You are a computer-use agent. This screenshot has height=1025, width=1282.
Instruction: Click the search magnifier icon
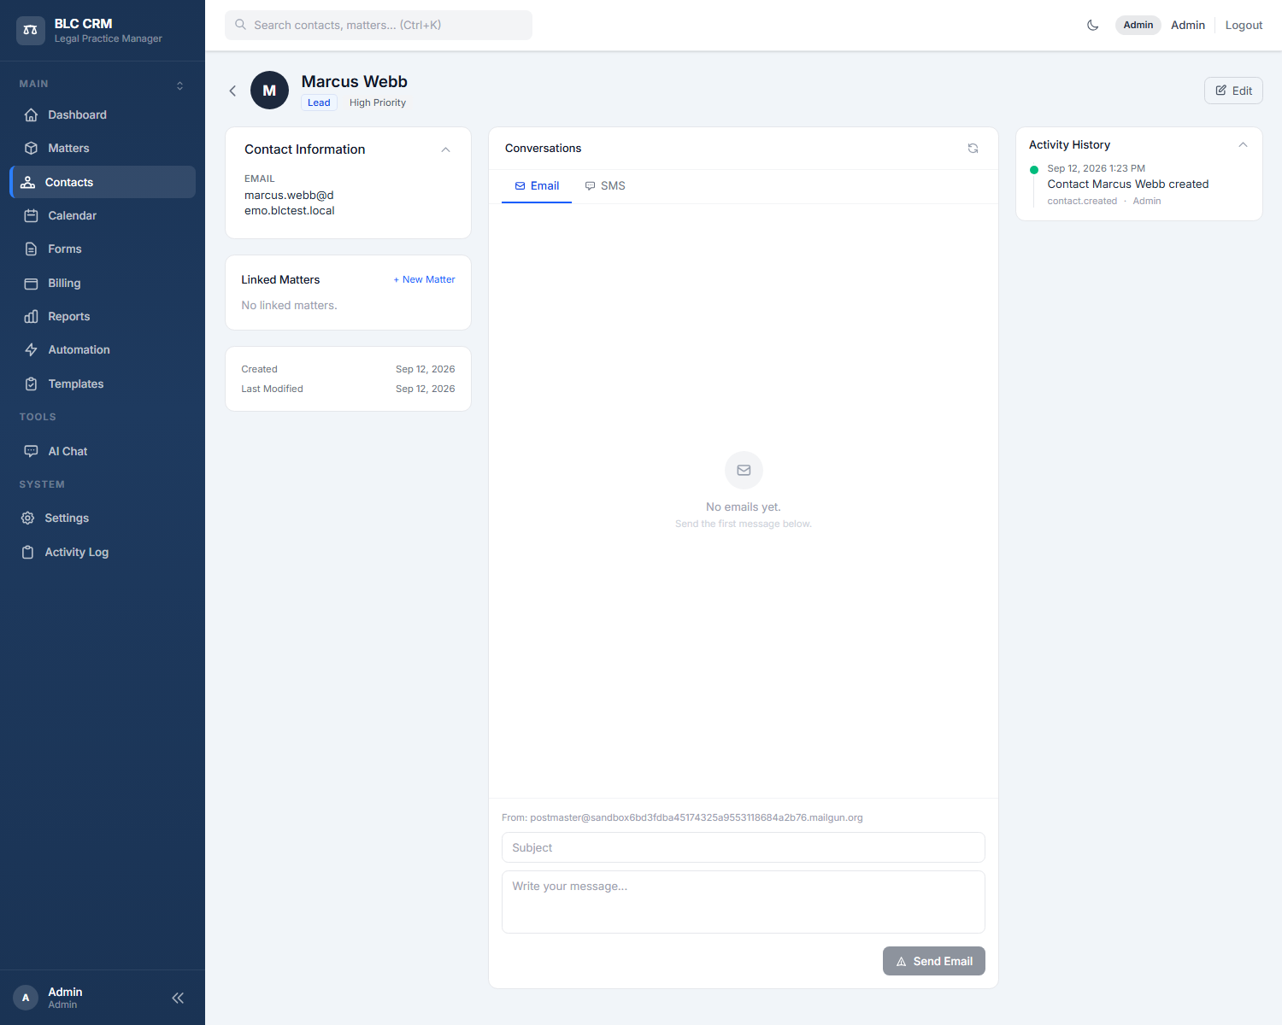click(241, 25)
